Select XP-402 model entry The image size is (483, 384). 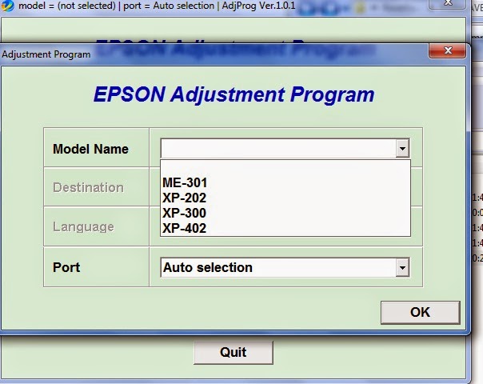pyautogui.click(x=285, y=228)
